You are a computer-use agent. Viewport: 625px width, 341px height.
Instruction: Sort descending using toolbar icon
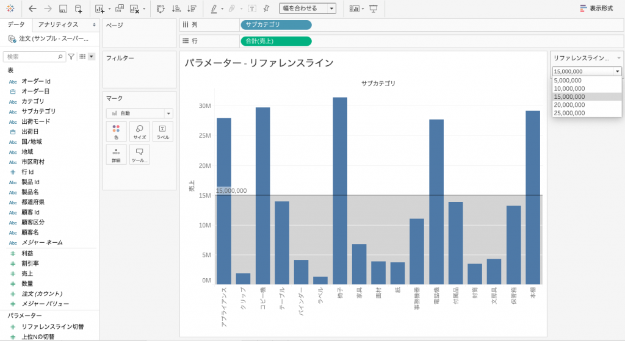tap(192, 9)
